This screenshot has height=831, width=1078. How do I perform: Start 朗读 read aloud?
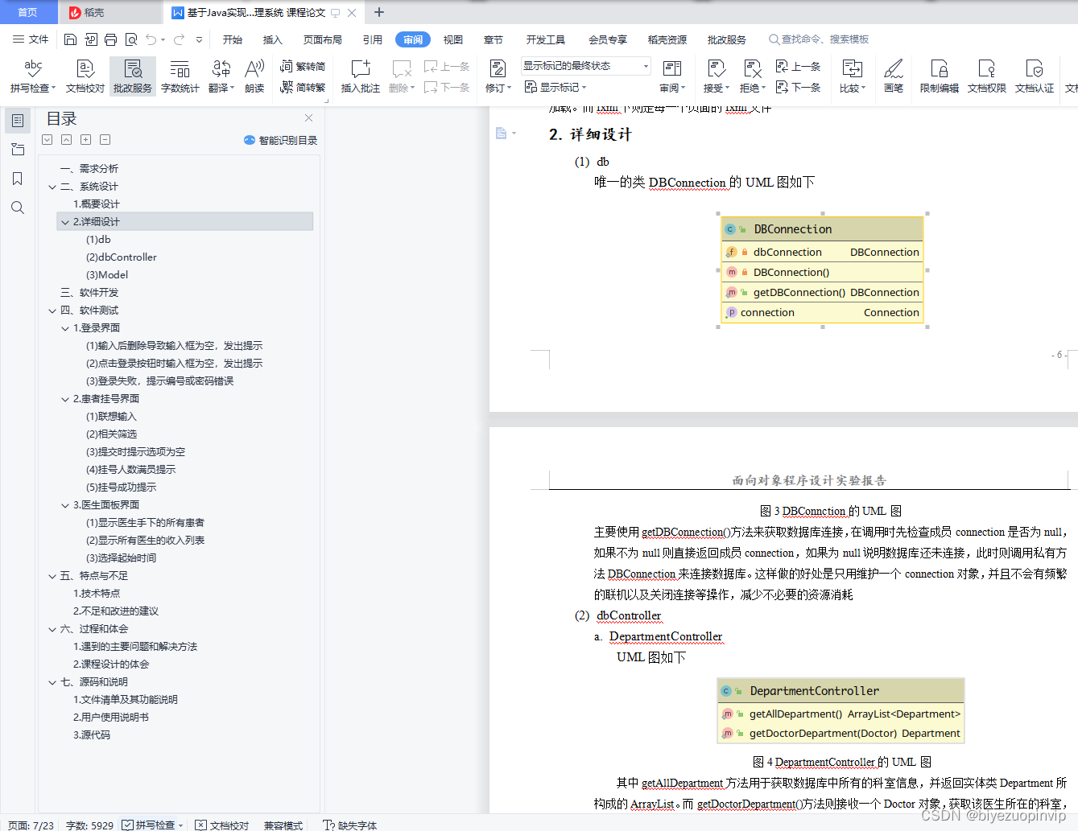coord(254,76)
